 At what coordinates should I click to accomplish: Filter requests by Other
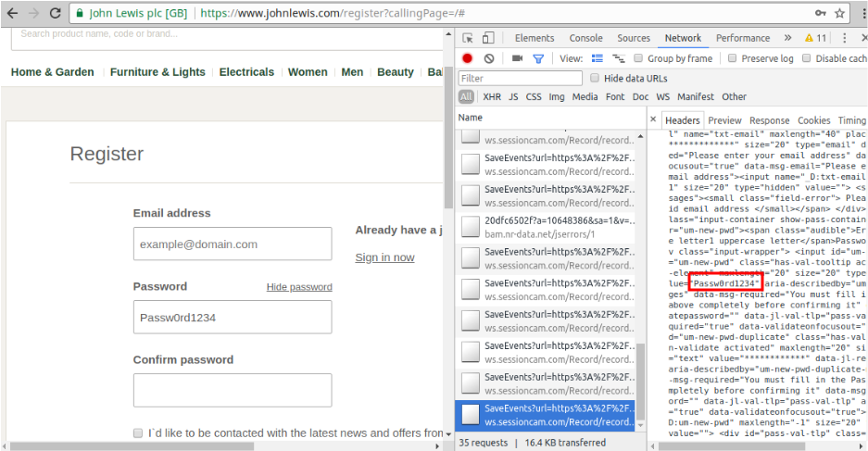(x=734, y=97)
